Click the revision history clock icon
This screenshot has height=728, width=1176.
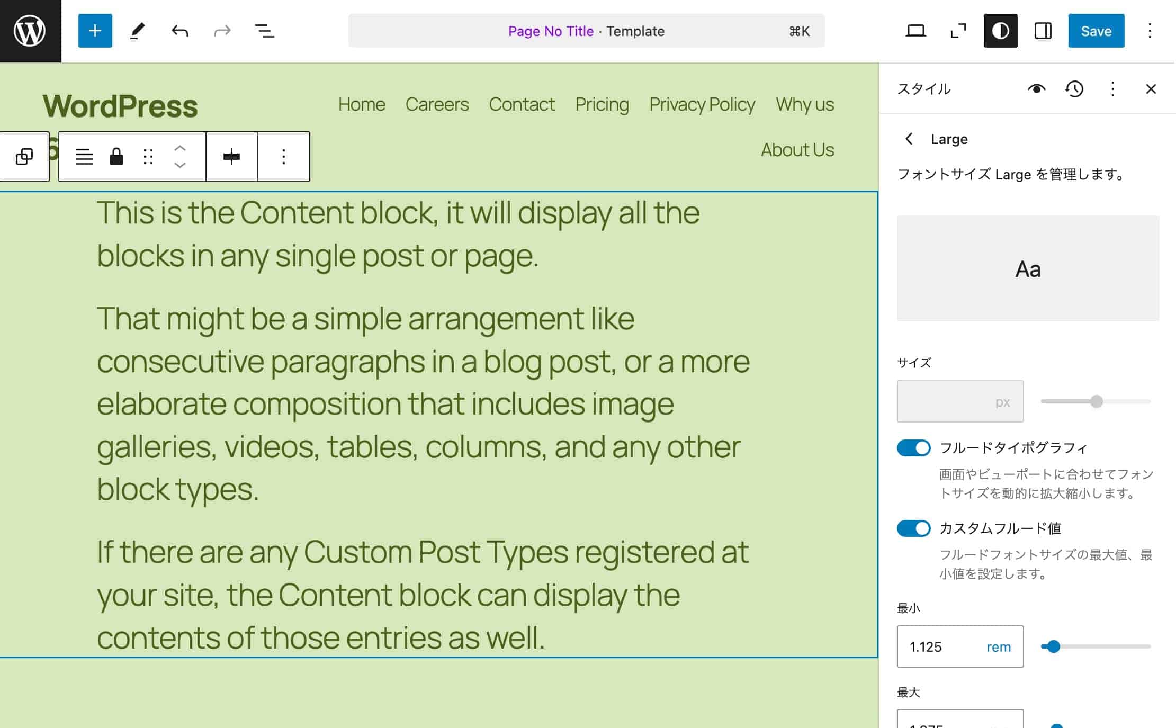(x=1073, y=89)
